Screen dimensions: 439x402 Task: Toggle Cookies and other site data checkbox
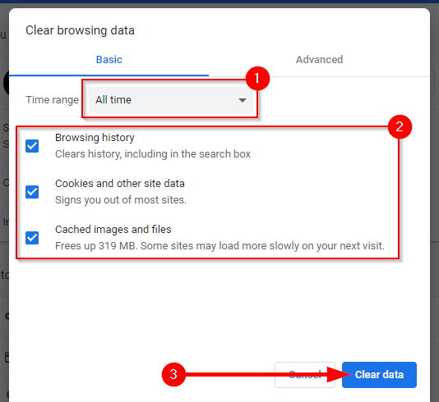coord(32,192)
